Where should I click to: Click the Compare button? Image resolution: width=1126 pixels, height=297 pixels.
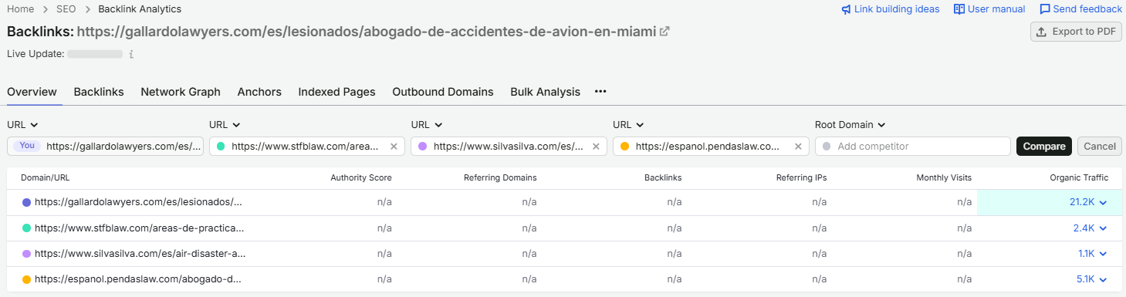(x=1044, y=146)
